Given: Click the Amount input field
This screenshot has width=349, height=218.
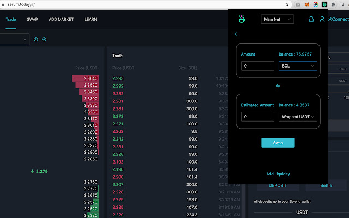Looking at the screenshot, I should point(257,66).
